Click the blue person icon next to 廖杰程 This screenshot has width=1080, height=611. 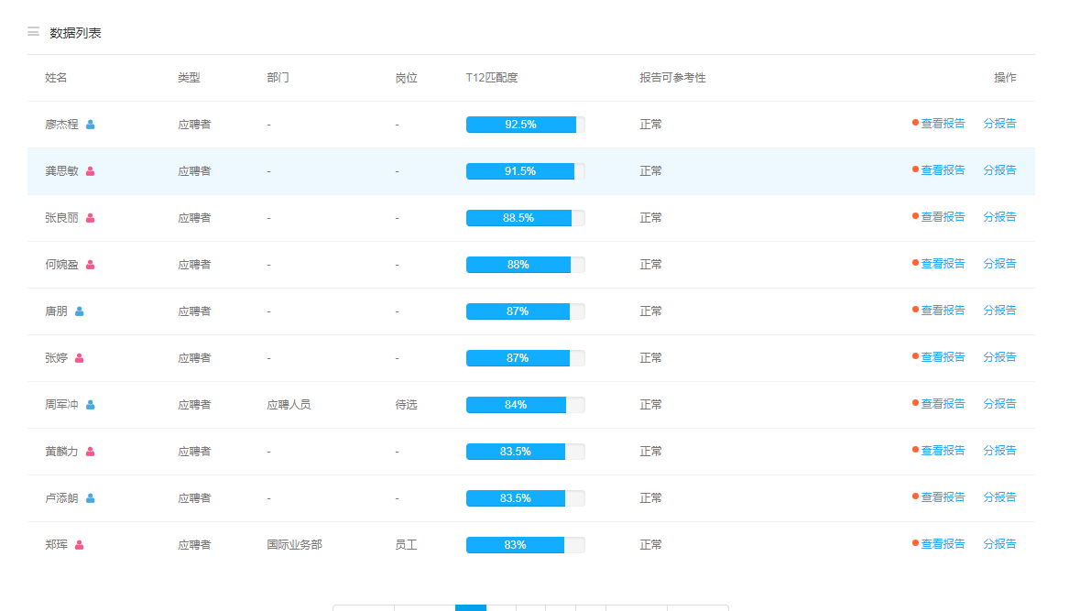[91, 125]
